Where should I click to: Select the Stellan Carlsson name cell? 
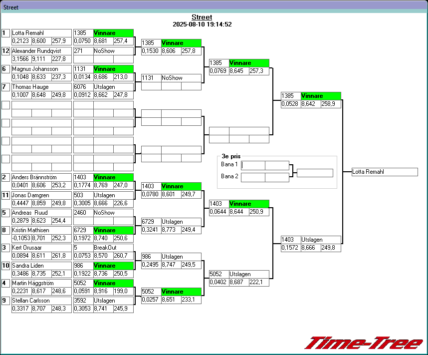[x=41, y=301]
